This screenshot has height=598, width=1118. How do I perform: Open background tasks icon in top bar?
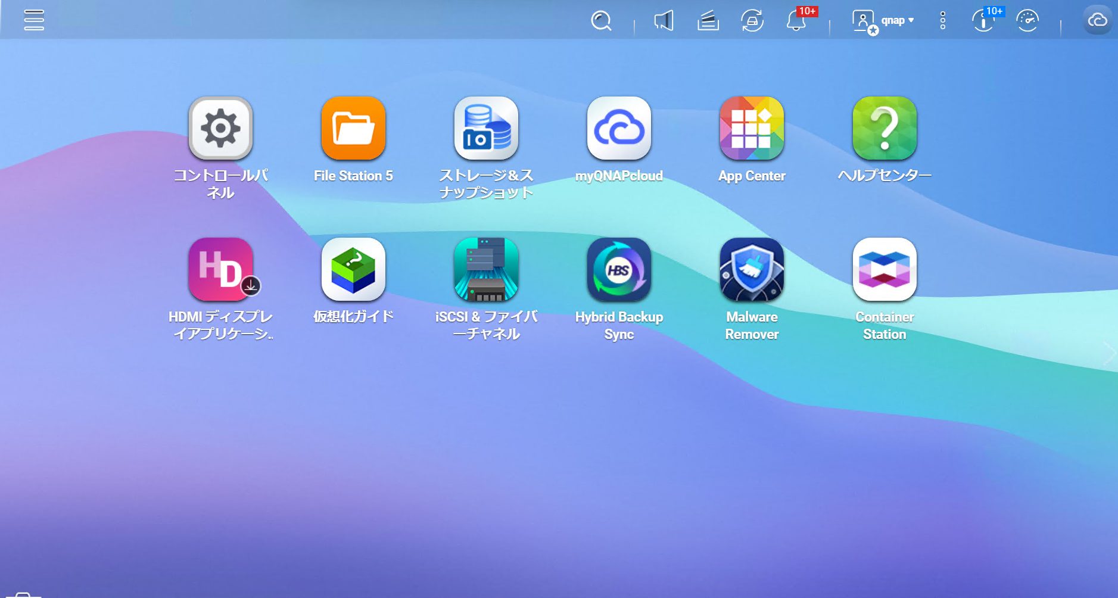click(708, 21)
